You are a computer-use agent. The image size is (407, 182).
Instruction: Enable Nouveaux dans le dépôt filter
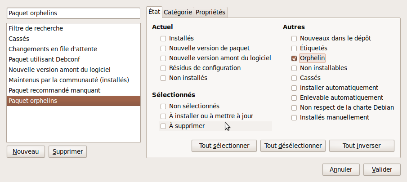294,39
